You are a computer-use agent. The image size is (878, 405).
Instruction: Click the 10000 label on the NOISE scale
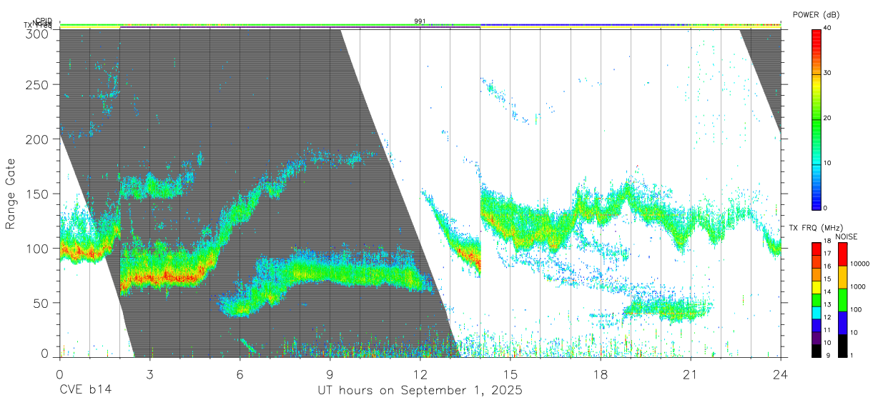pyautogui.click(x=860, y=264)
